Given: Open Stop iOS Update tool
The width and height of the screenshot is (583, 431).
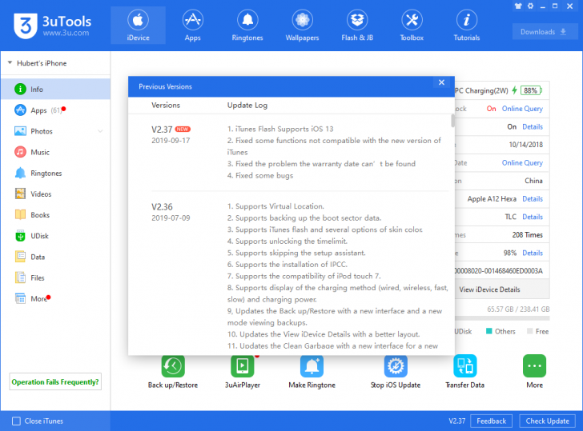Looking at the screenshot, I should [396, 373].
